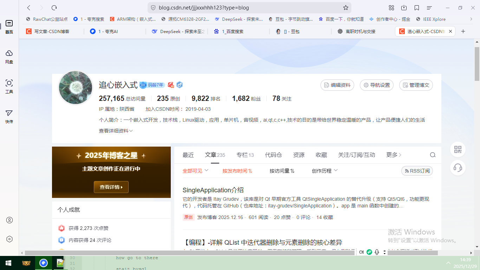Open the 网盘 cloud drive sidebar icon
This screenshot has width=480, height=270.
[x=9, y=57]
